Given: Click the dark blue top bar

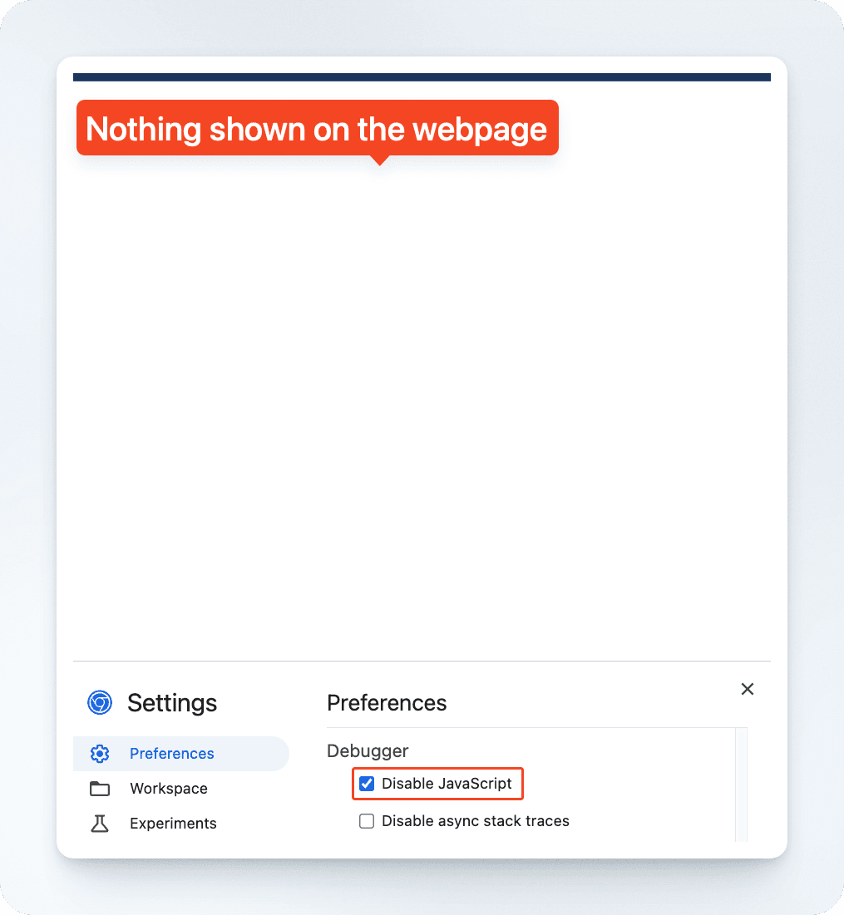Looking at the screenshot, I should (422, 77).
